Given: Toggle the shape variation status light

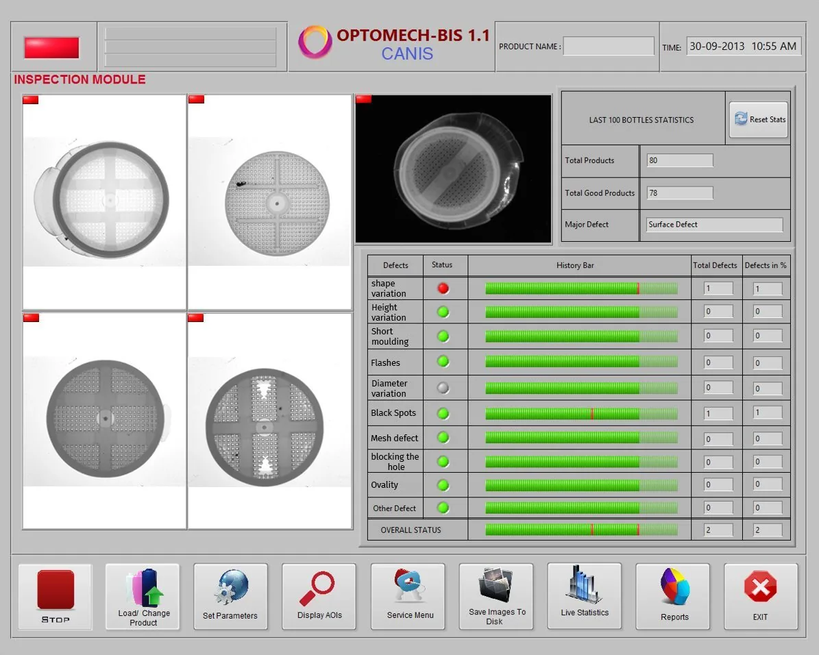Looking at the screenshot, I should [x=443, y=288].
